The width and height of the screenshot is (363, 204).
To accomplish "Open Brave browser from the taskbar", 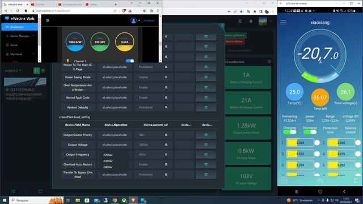I will (x=133, y=200).
